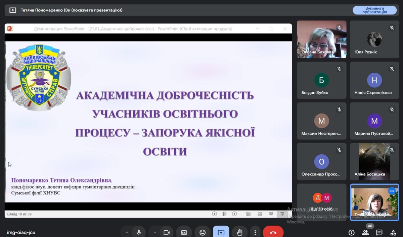The height and width of the screenshot is (237, 403).
Task: Switch to Reading view icon
Action: pos(271,214)
